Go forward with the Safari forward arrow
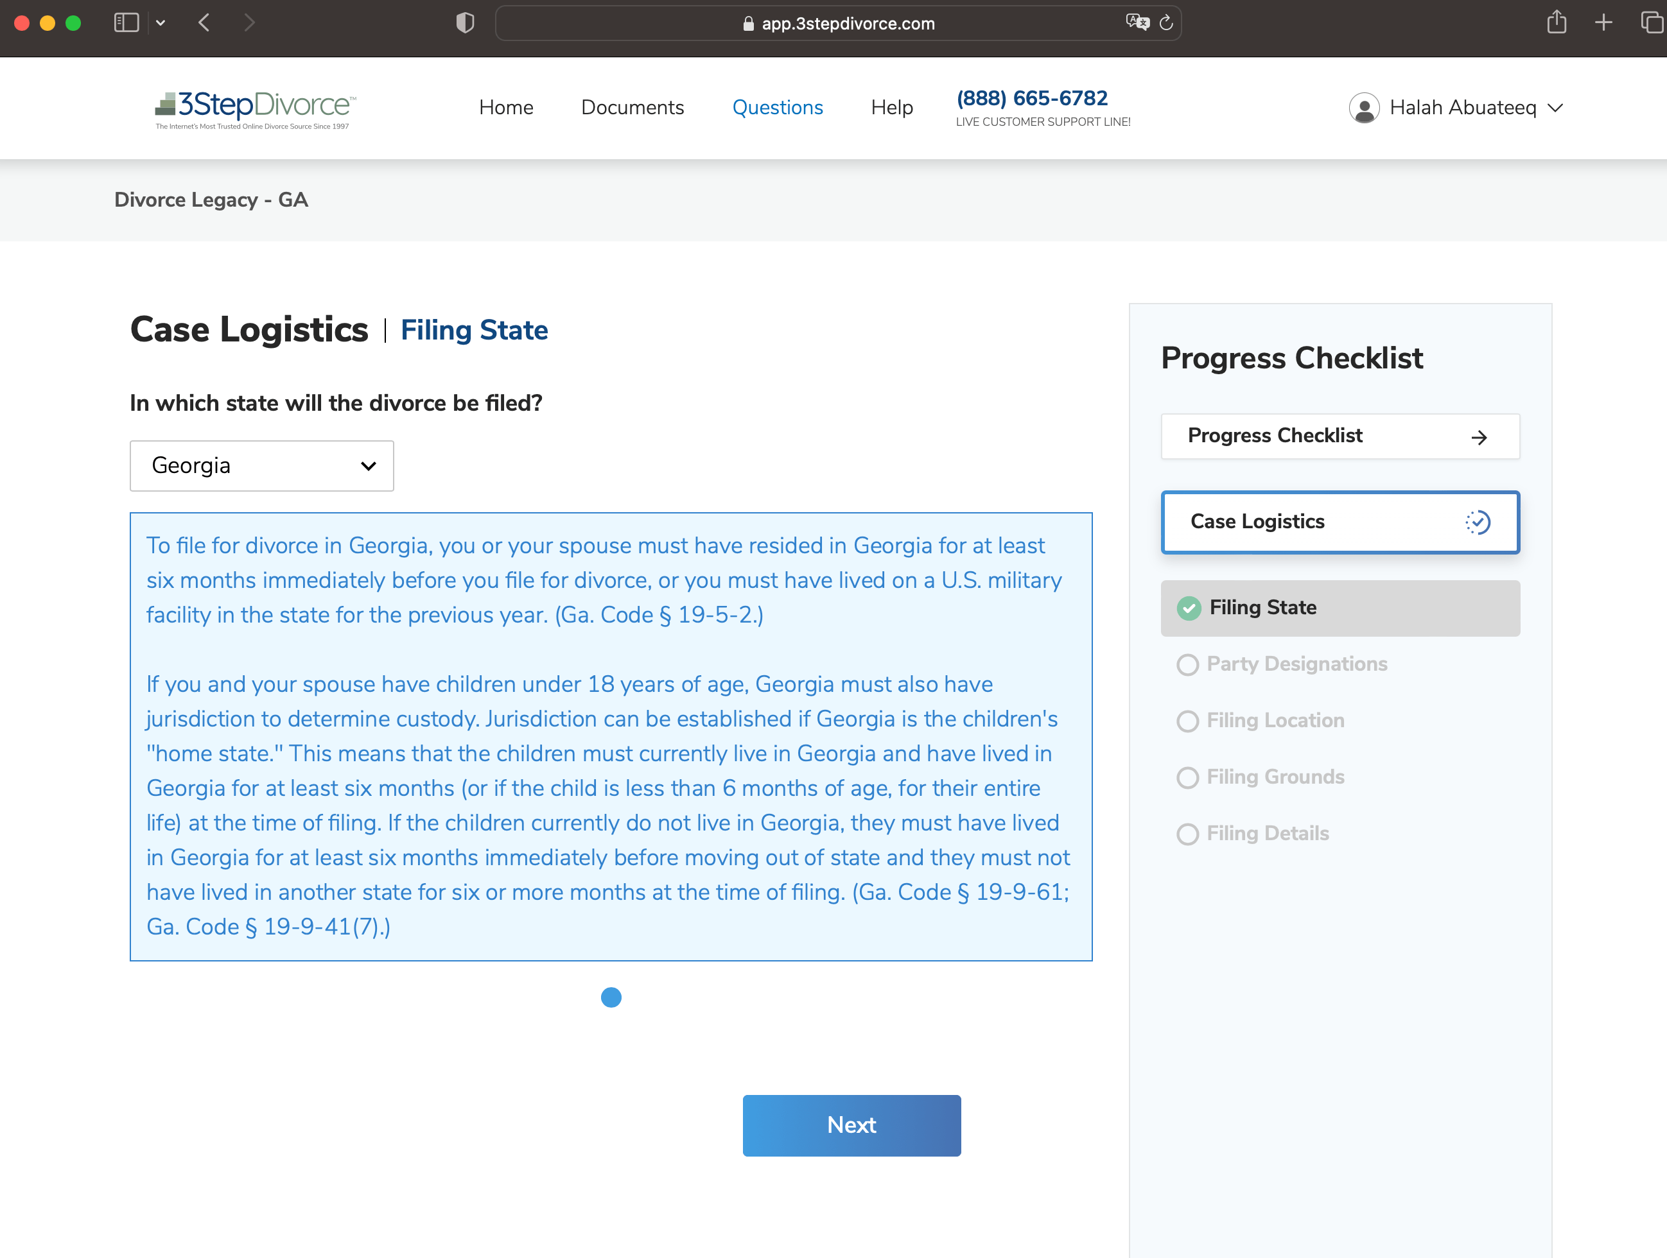The width and height of the screenshot is (1667, 1258). point(249,22)
